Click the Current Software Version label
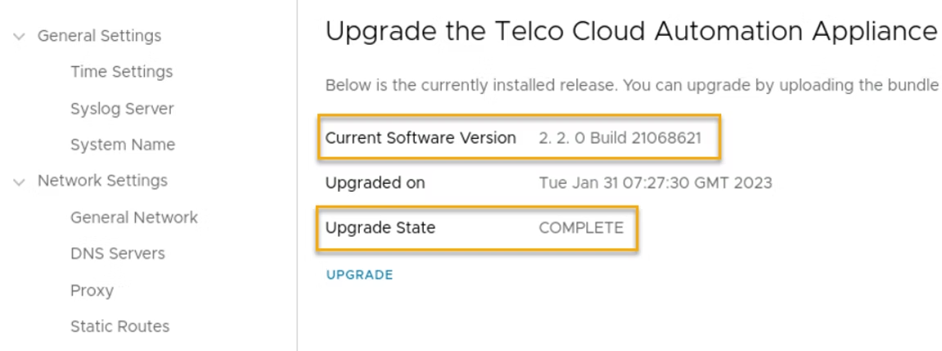This screenshot has width=942, height=351. [420, 138]
